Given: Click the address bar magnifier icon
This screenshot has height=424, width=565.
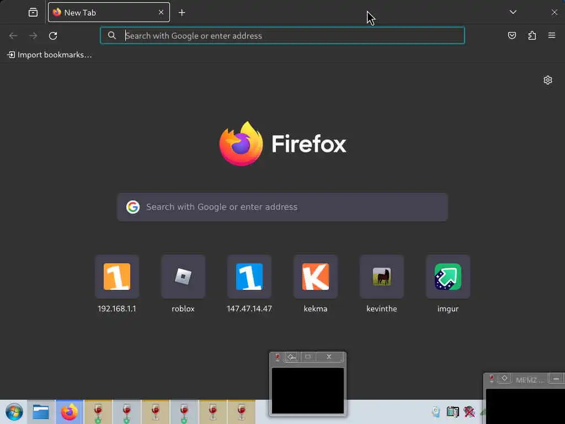Looking at the screenshot, I should click(112, 35).
